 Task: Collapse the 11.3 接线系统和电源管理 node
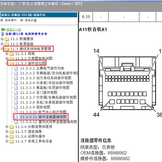coord(2,49)
